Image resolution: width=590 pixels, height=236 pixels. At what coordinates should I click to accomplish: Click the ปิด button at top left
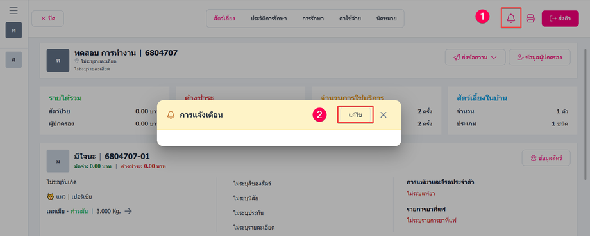(48, 19)
